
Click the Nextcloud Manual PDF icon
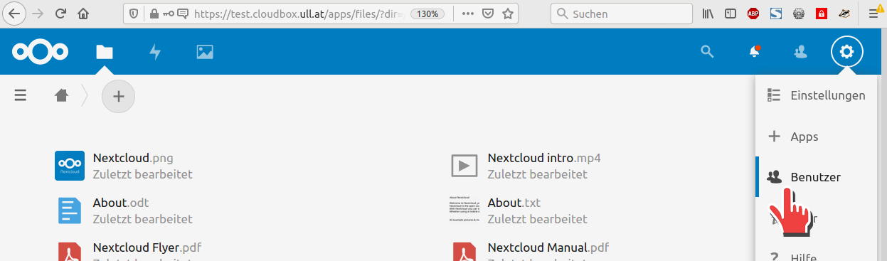point(464,251)
